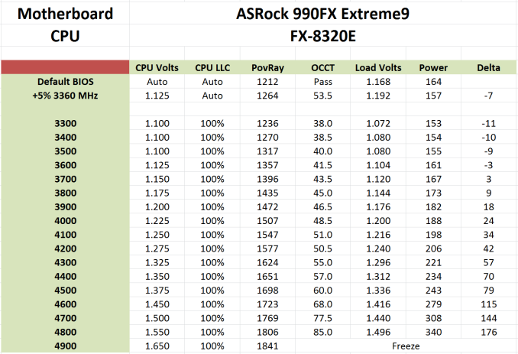Viewport: 518px width, 354px height.
Task: Select the "+5% 3360 MHz" row label
Action: (65, 96)
